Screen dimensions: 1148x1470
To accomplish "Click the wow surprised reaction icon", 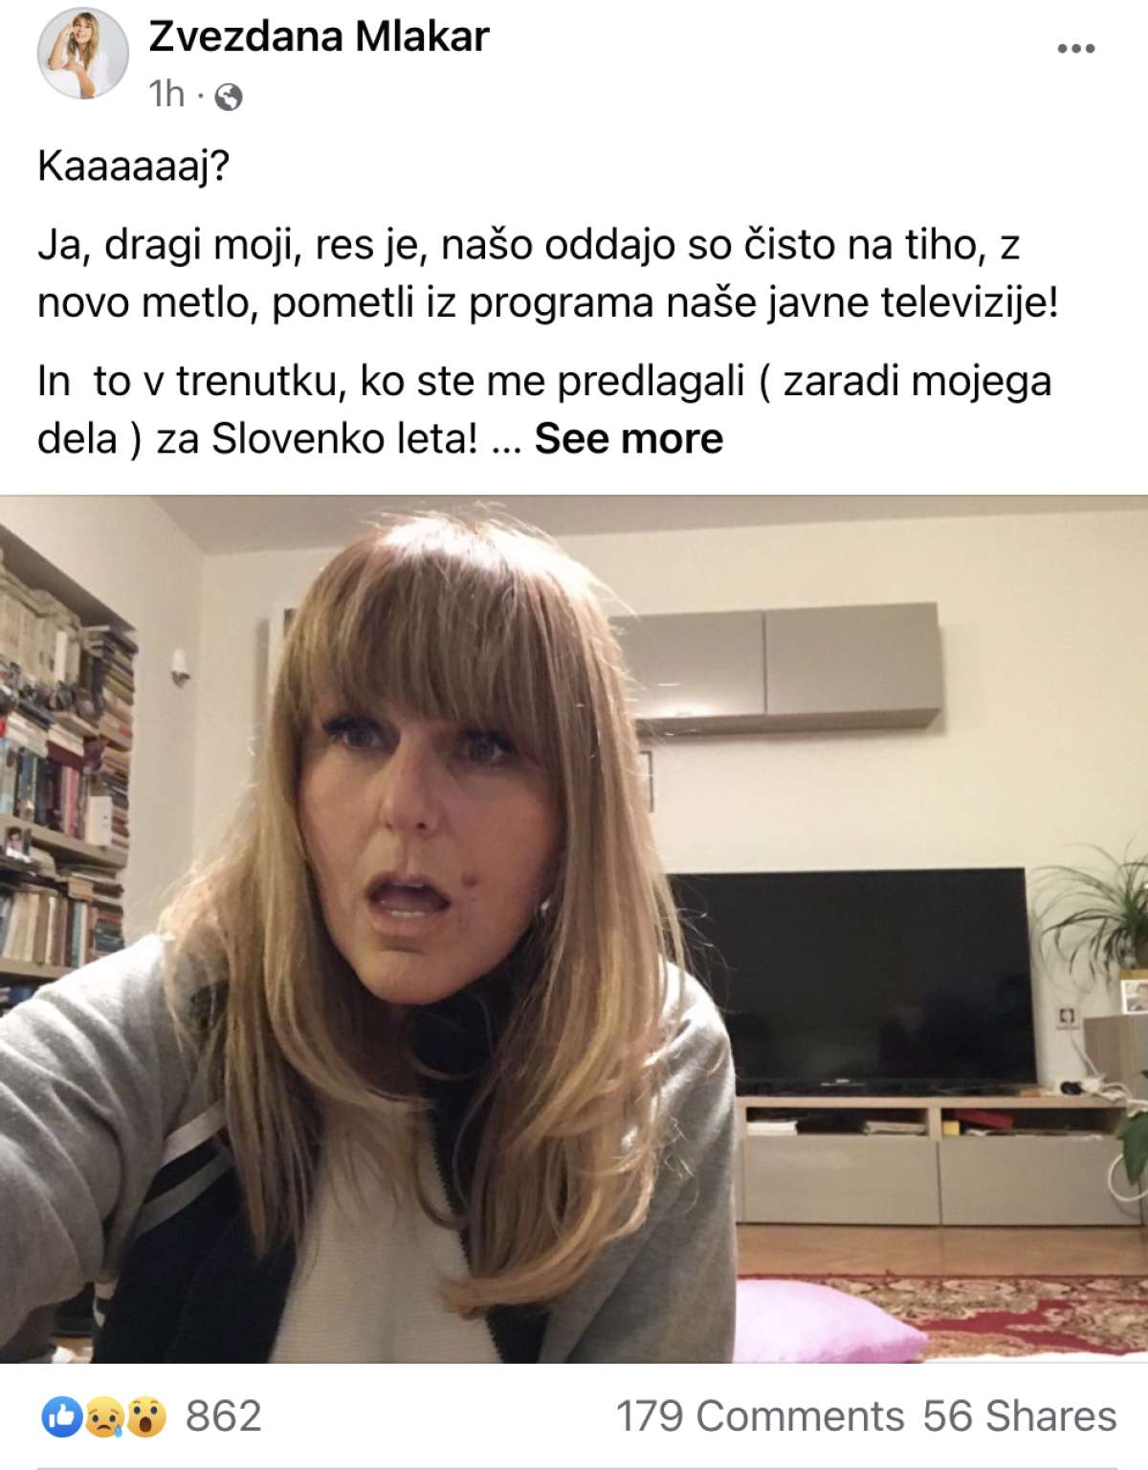I will coord(145,1416).
